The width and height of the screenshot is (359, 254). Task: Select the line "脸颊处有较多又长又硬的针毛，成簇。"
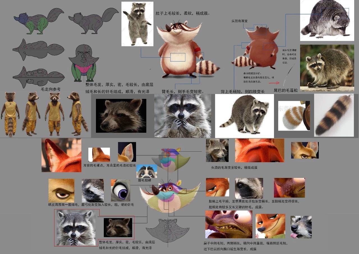pos(236,207)
